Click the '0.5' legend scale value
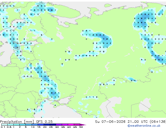Screen dimensions: 166x128 coord(9,127)
